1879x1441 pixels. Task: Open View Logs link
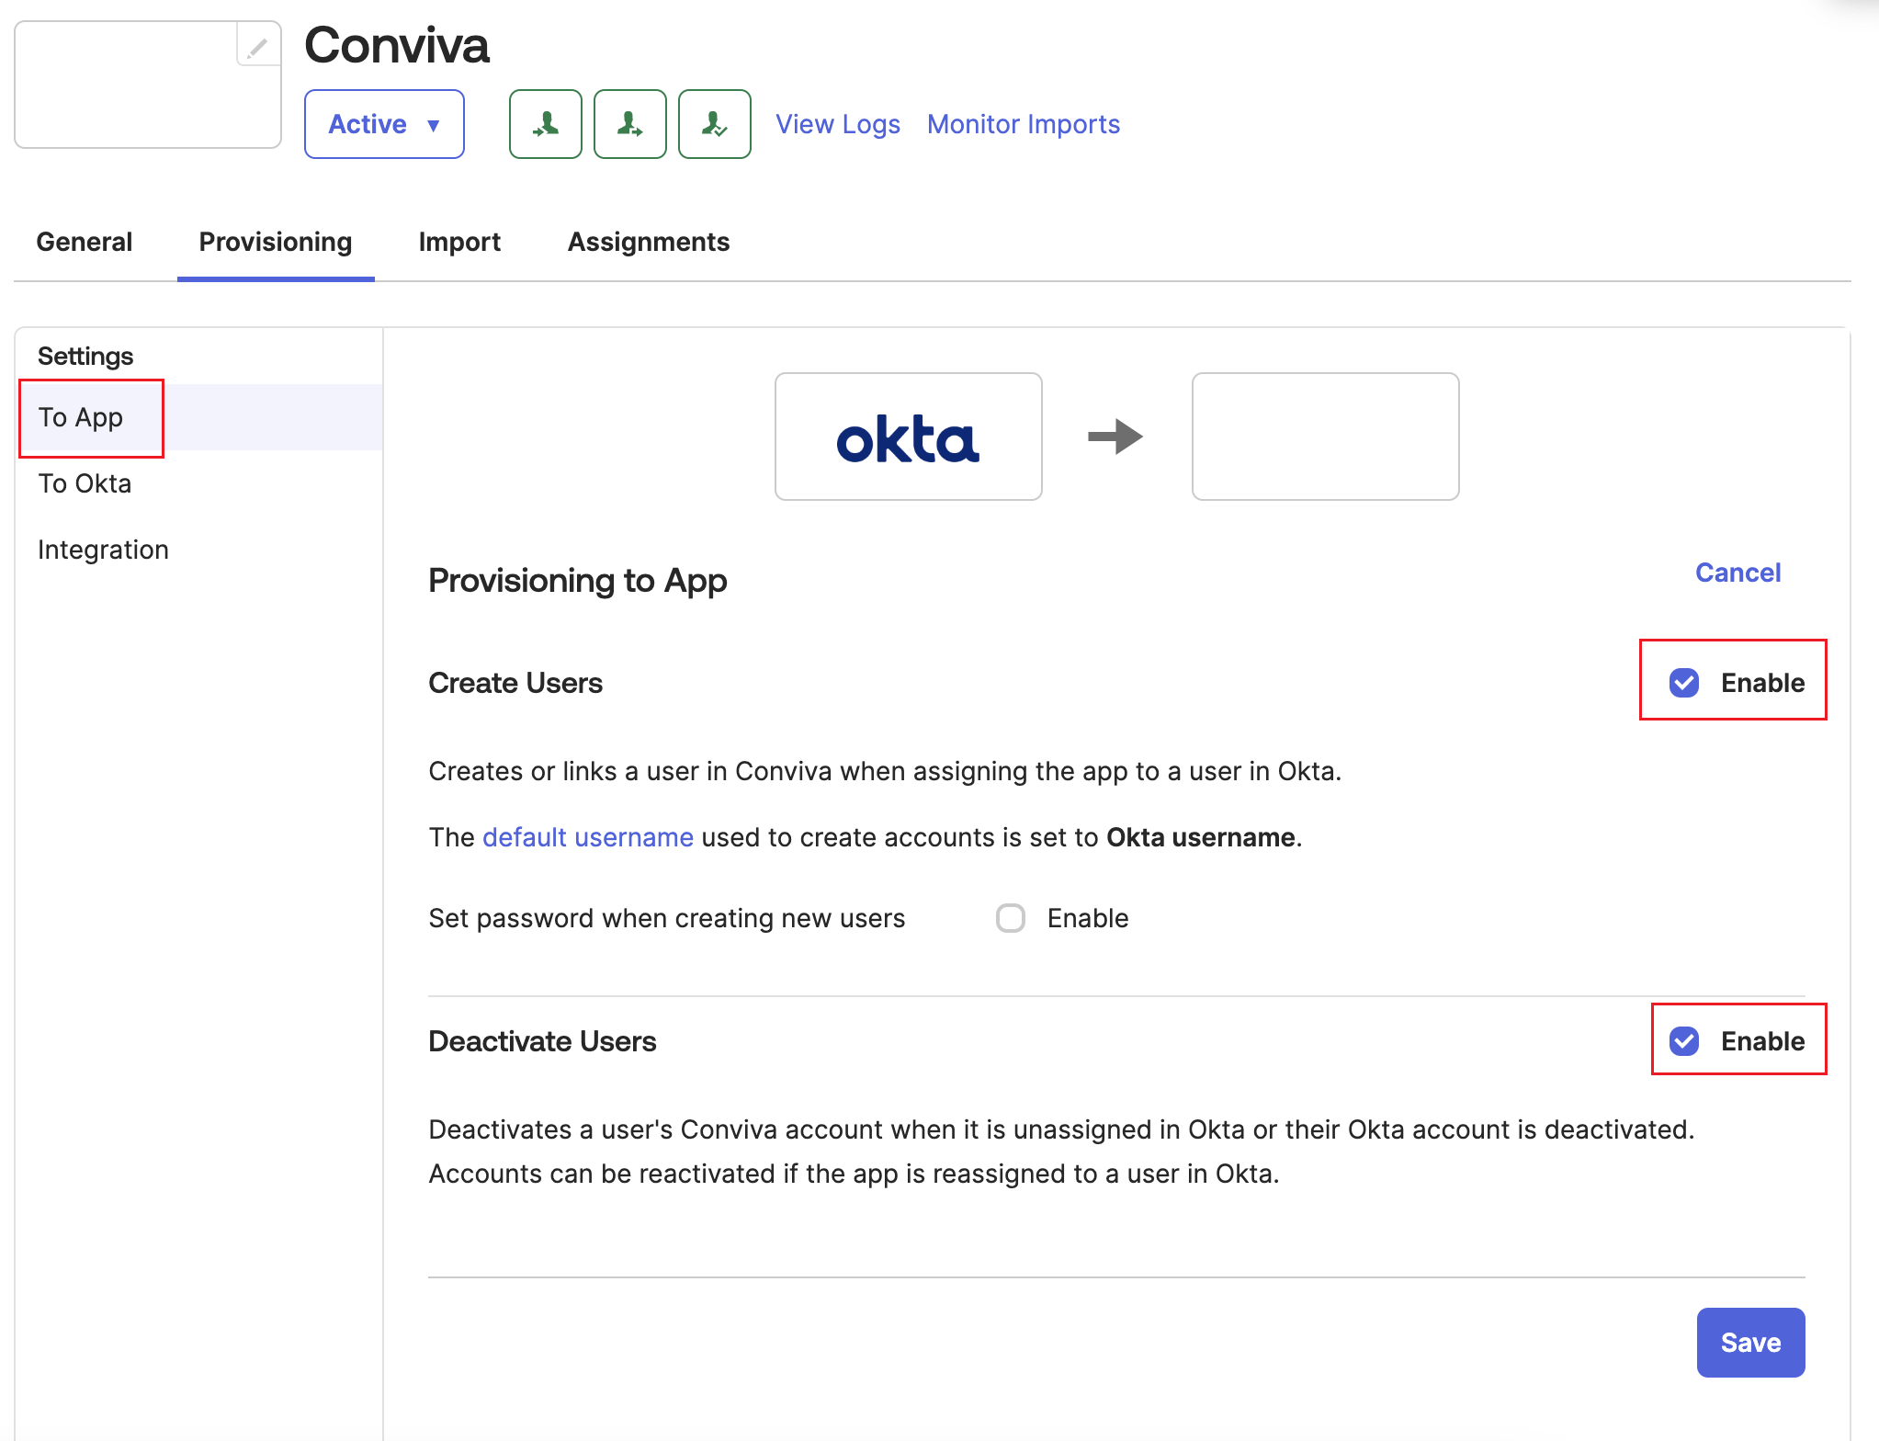click(838, 124)
